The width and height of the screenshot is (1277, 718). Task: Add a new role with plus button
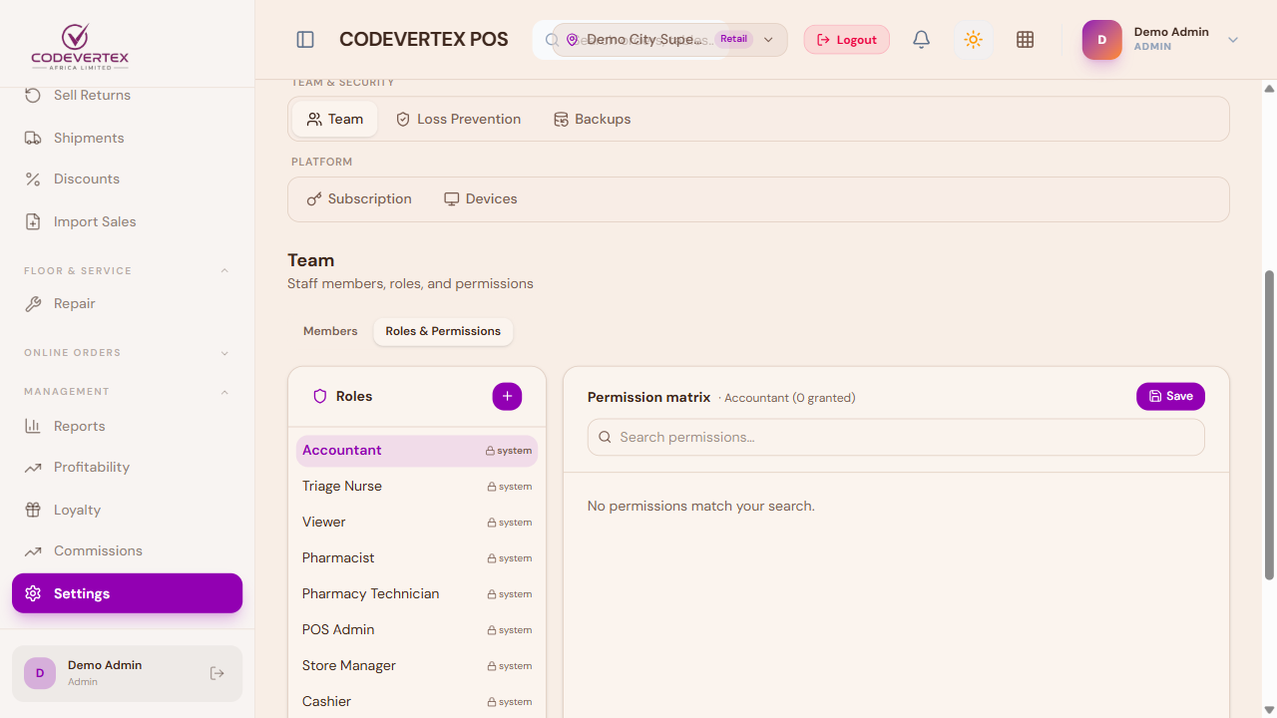[x=507, y=396]
